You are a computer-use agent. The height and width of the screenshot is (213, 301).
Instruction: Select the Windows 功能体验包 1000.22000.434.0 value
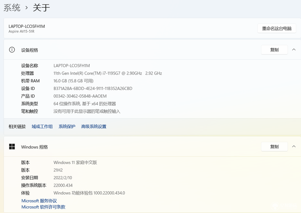[x=89, y=193]
